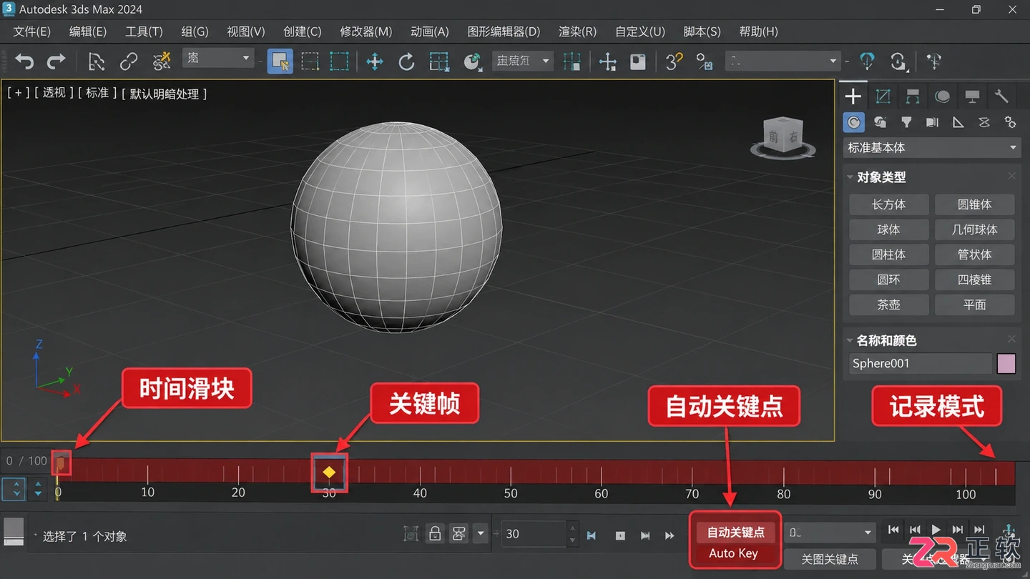Redo the last undone action
This screenshot has height=579, width=1030.
click(x=56, y=61)
